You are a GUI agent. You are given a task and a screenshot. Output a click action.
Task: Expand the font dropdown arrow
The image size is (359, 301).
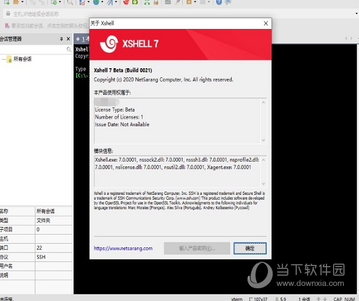[x=116, y=2]
